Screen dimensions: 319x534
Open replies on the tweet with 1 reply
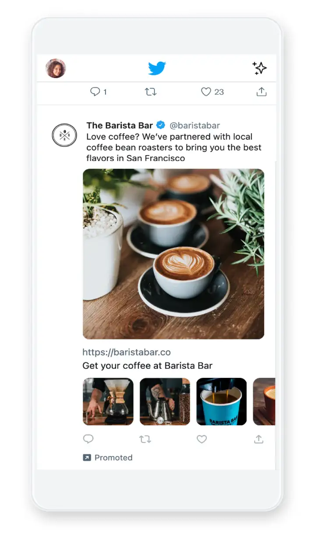coord(98,92)
